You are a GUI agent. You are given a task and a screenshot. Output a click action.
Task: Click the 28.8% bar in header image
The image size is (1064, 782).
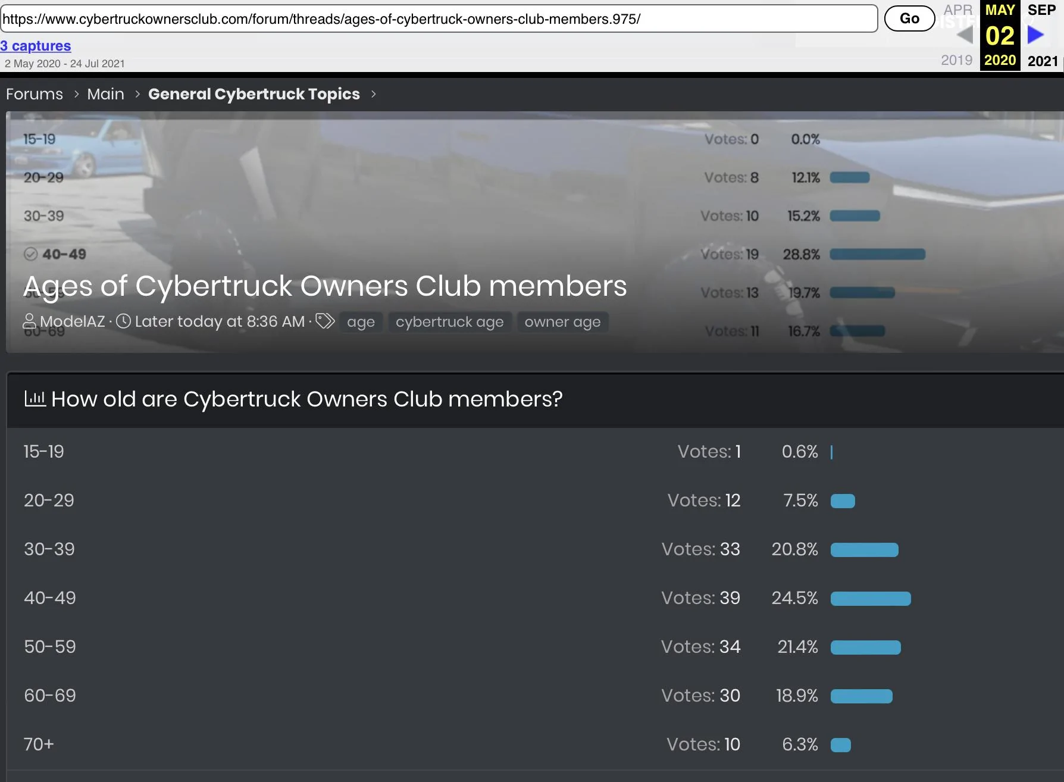click(878, 254)
